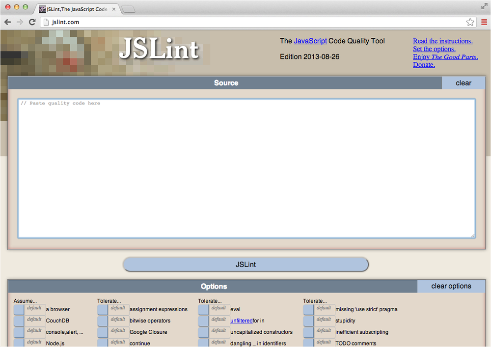Image resolution: width=491 pixels, height=347 pixels.
Task: Click the forward navigation arrow
Action: coord(20,22)
